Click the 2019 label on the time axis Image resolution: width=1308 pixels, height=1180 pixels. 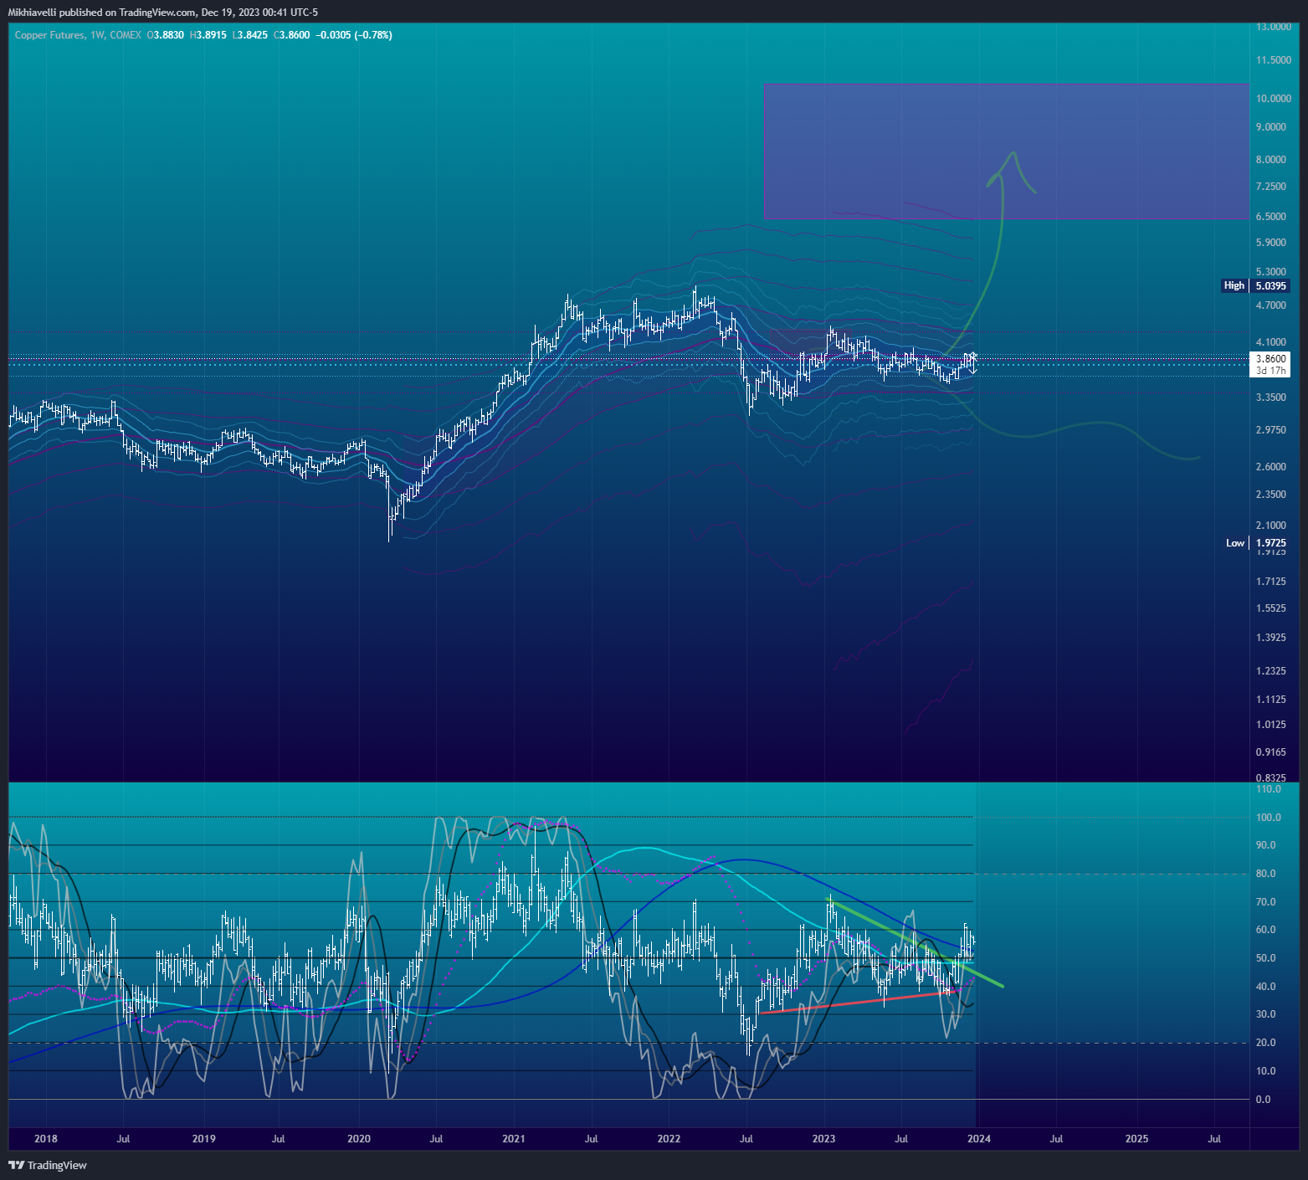click(204, 1139)
